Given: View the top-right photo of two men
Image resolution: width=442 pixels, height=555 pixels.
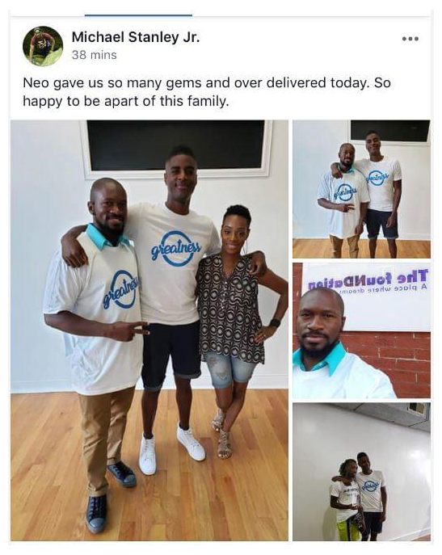Looking at the screenshot, I should tap(362, 189).
